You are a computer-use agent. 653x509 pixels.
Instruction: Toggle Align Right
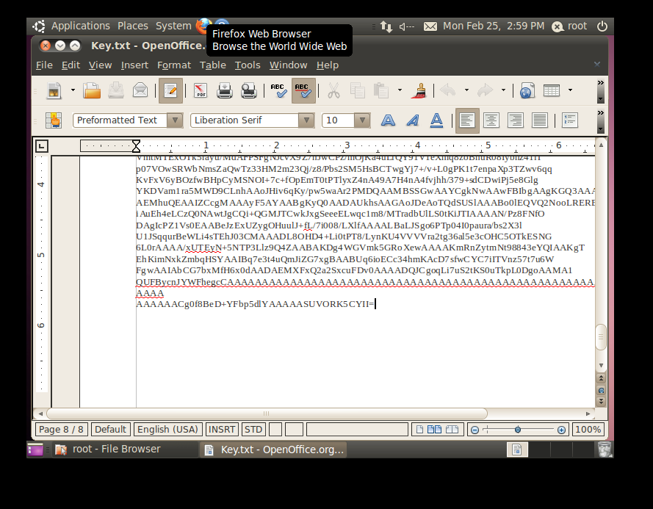[516, 120]
